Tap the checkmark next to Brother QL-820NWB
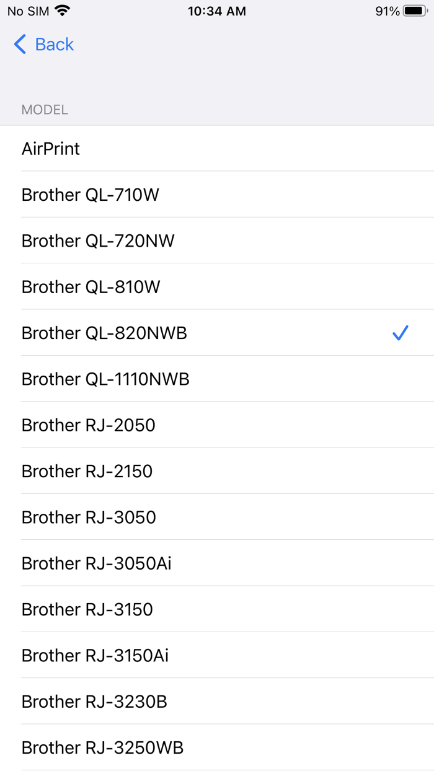 (401, 333)
